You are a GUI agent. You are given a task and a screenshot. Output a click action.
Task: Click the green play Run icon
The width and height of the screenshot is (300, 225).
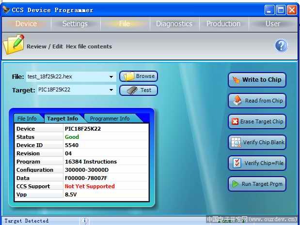[236, 184]
